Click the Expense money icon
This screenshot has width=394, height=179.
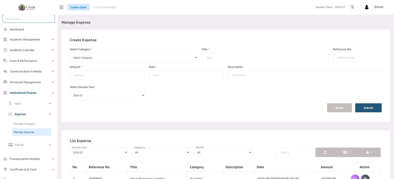10,114
